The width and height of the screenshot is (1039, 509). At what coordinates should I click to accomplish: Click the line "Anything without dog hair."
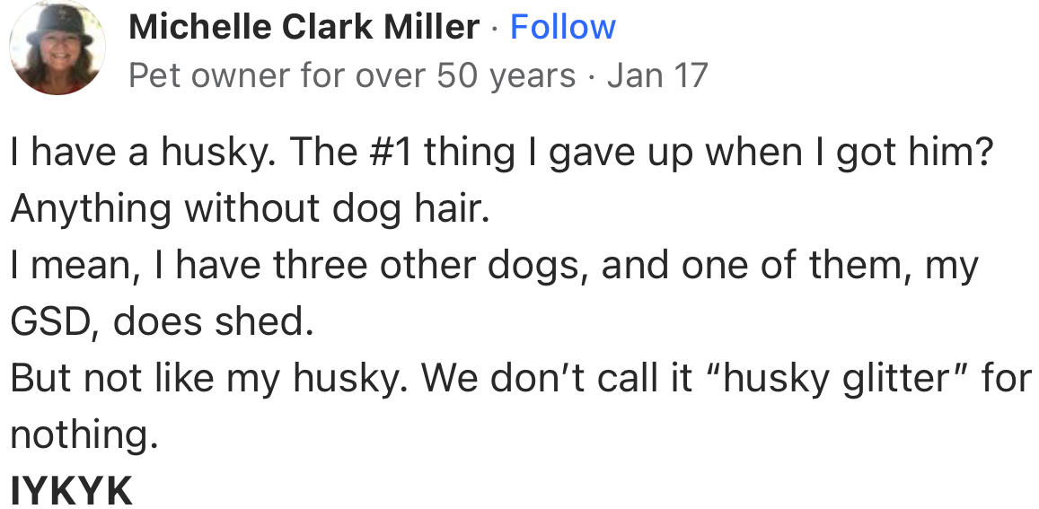point(250,208)
